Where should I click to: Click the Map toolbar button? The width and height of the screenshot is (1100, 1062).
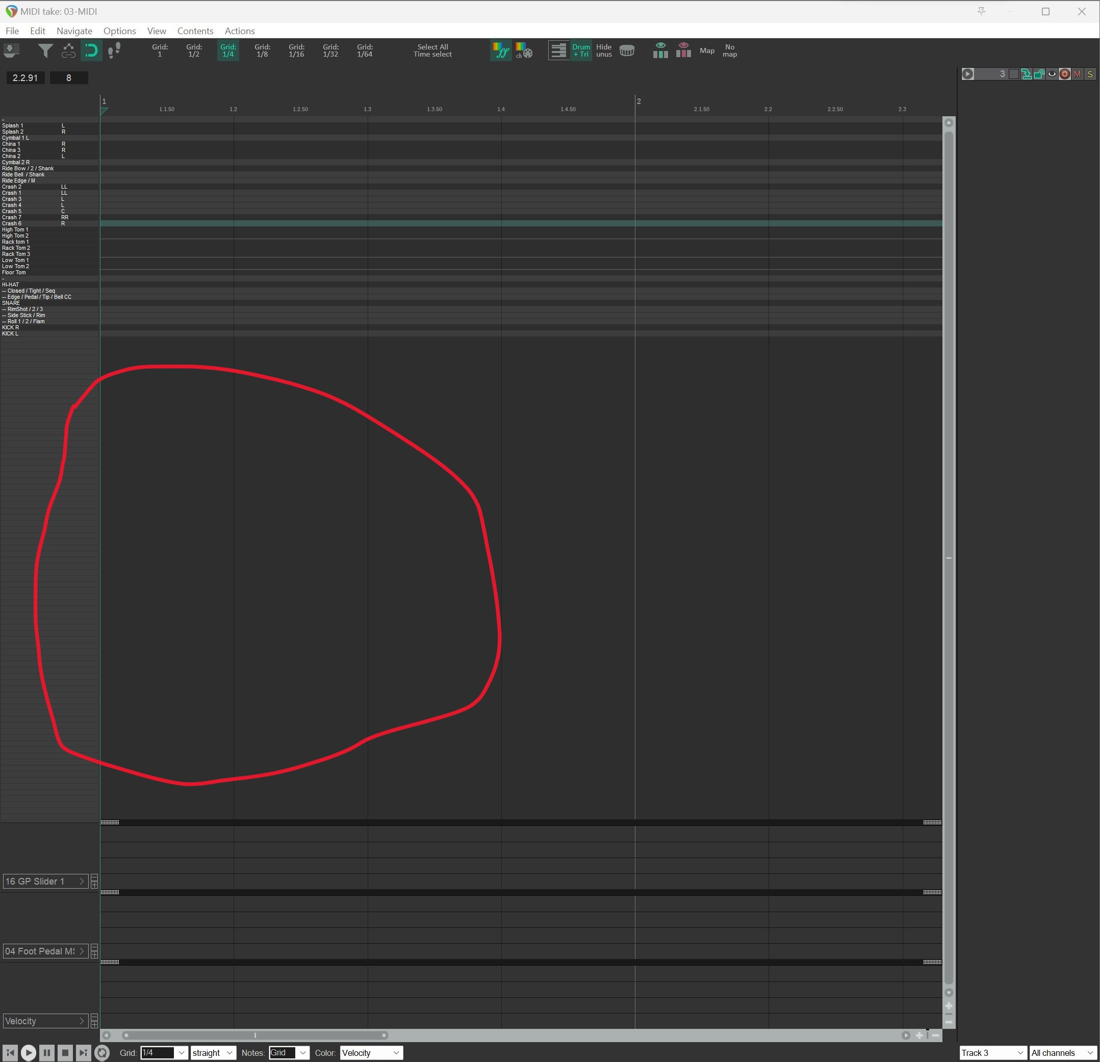[x=707, y=50]
